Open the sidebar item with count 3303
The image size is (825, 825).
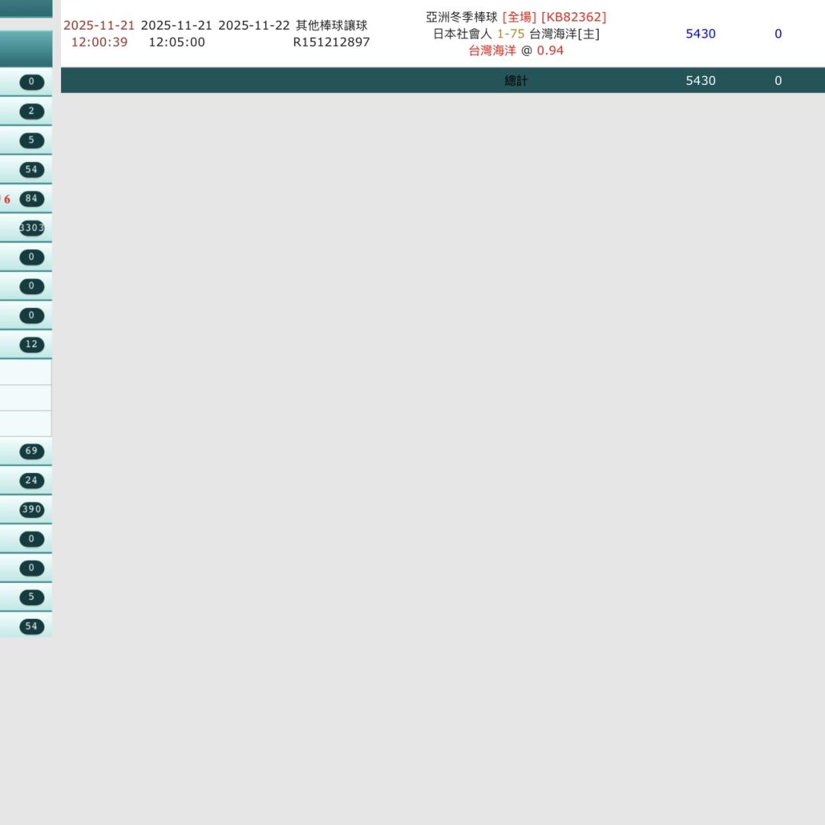tap(31, 228)
